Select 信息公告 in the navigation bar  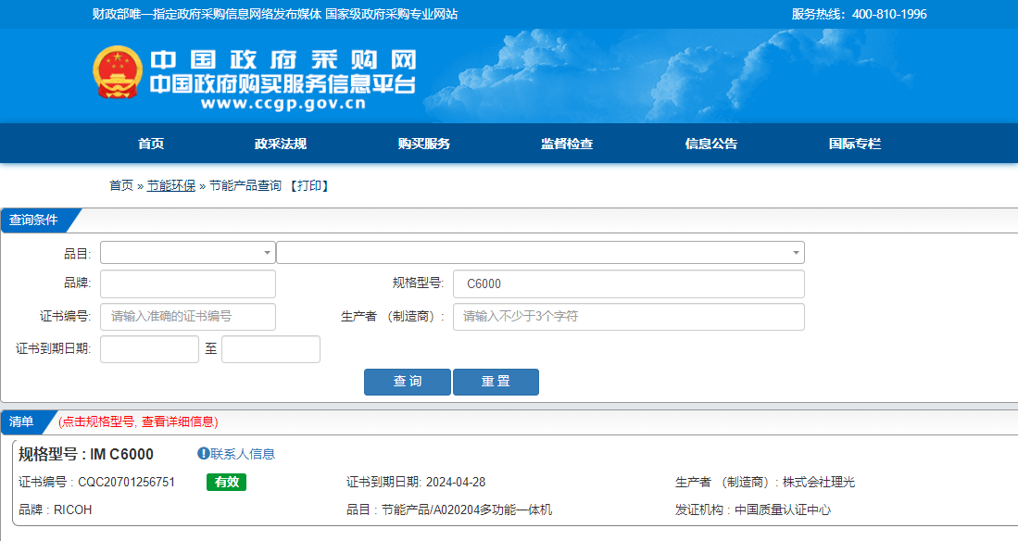coord(710,144)
